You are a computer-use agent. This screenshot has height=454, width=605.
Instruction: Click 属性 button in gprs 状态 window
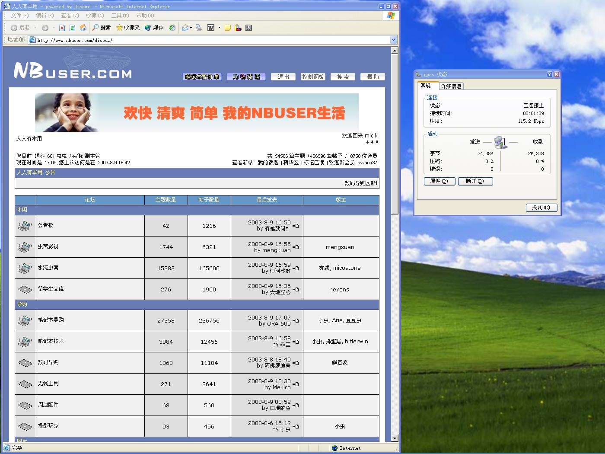(439, 181)
